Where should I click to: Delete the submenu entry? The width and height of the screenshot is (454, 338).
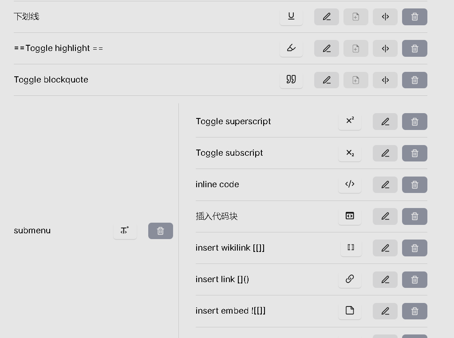click(x=160, y=231)
